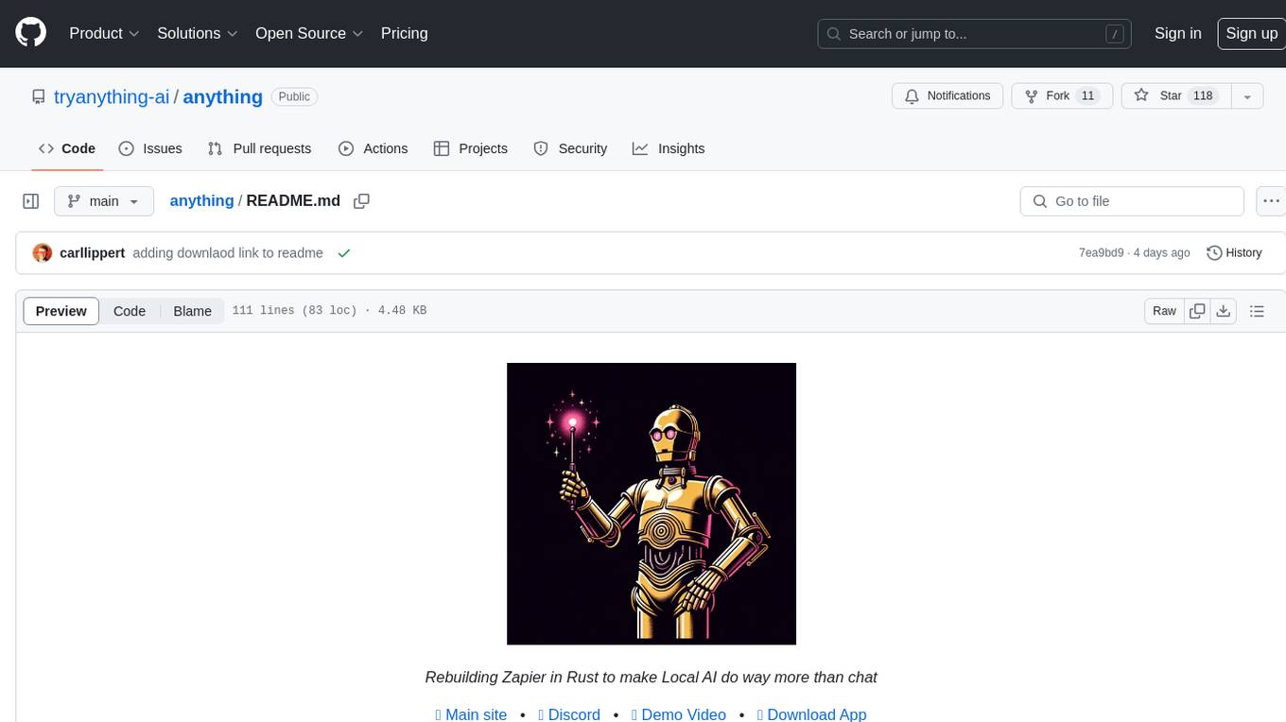Open the Pricing page
The image size is (1286, 722).
click(404, 33)
